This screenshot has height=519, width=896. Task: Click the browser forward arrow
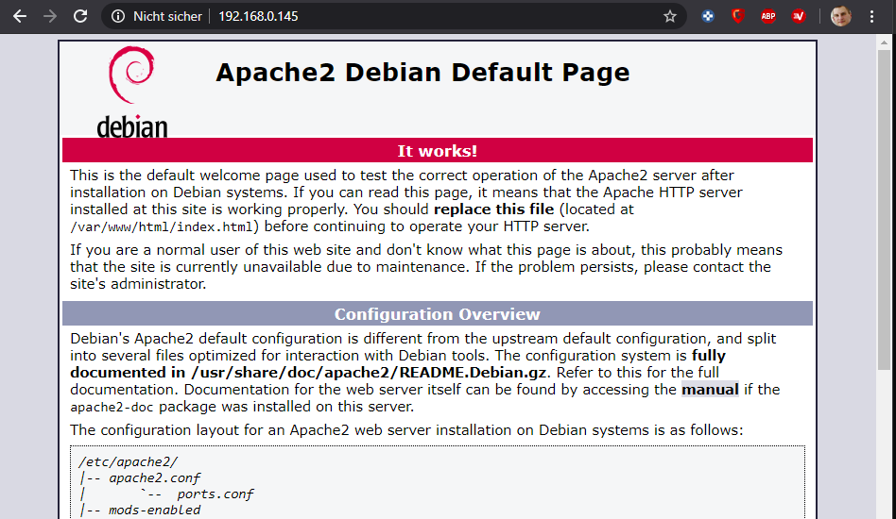[x=50, y=16]
